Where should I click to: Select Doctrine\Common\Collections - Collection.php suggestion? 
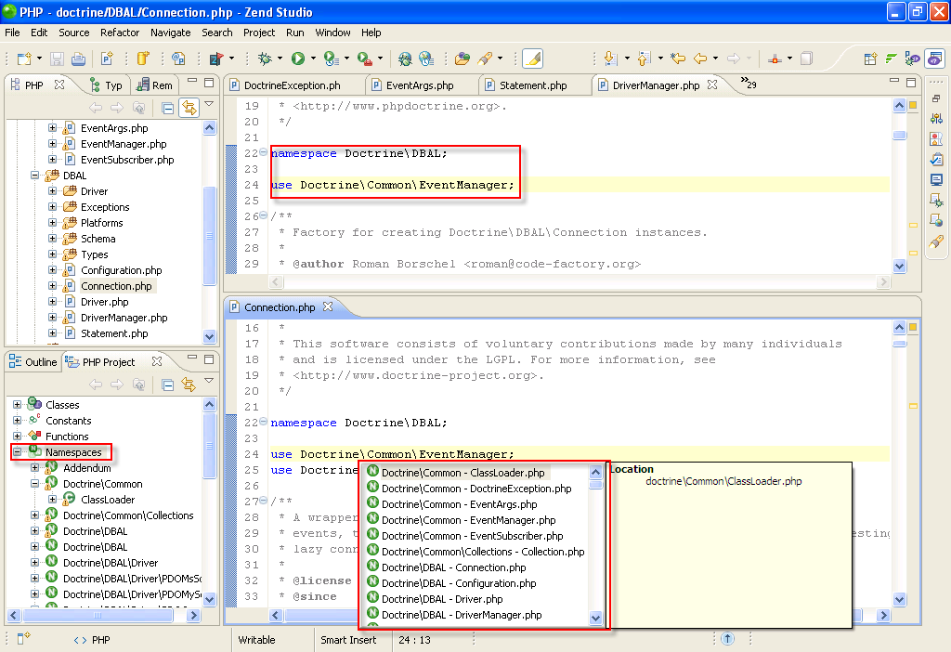pos(476,552)
